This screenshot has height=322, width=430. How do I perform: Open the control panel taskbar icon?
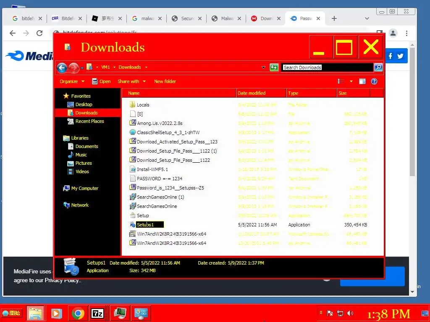(141, 313)
